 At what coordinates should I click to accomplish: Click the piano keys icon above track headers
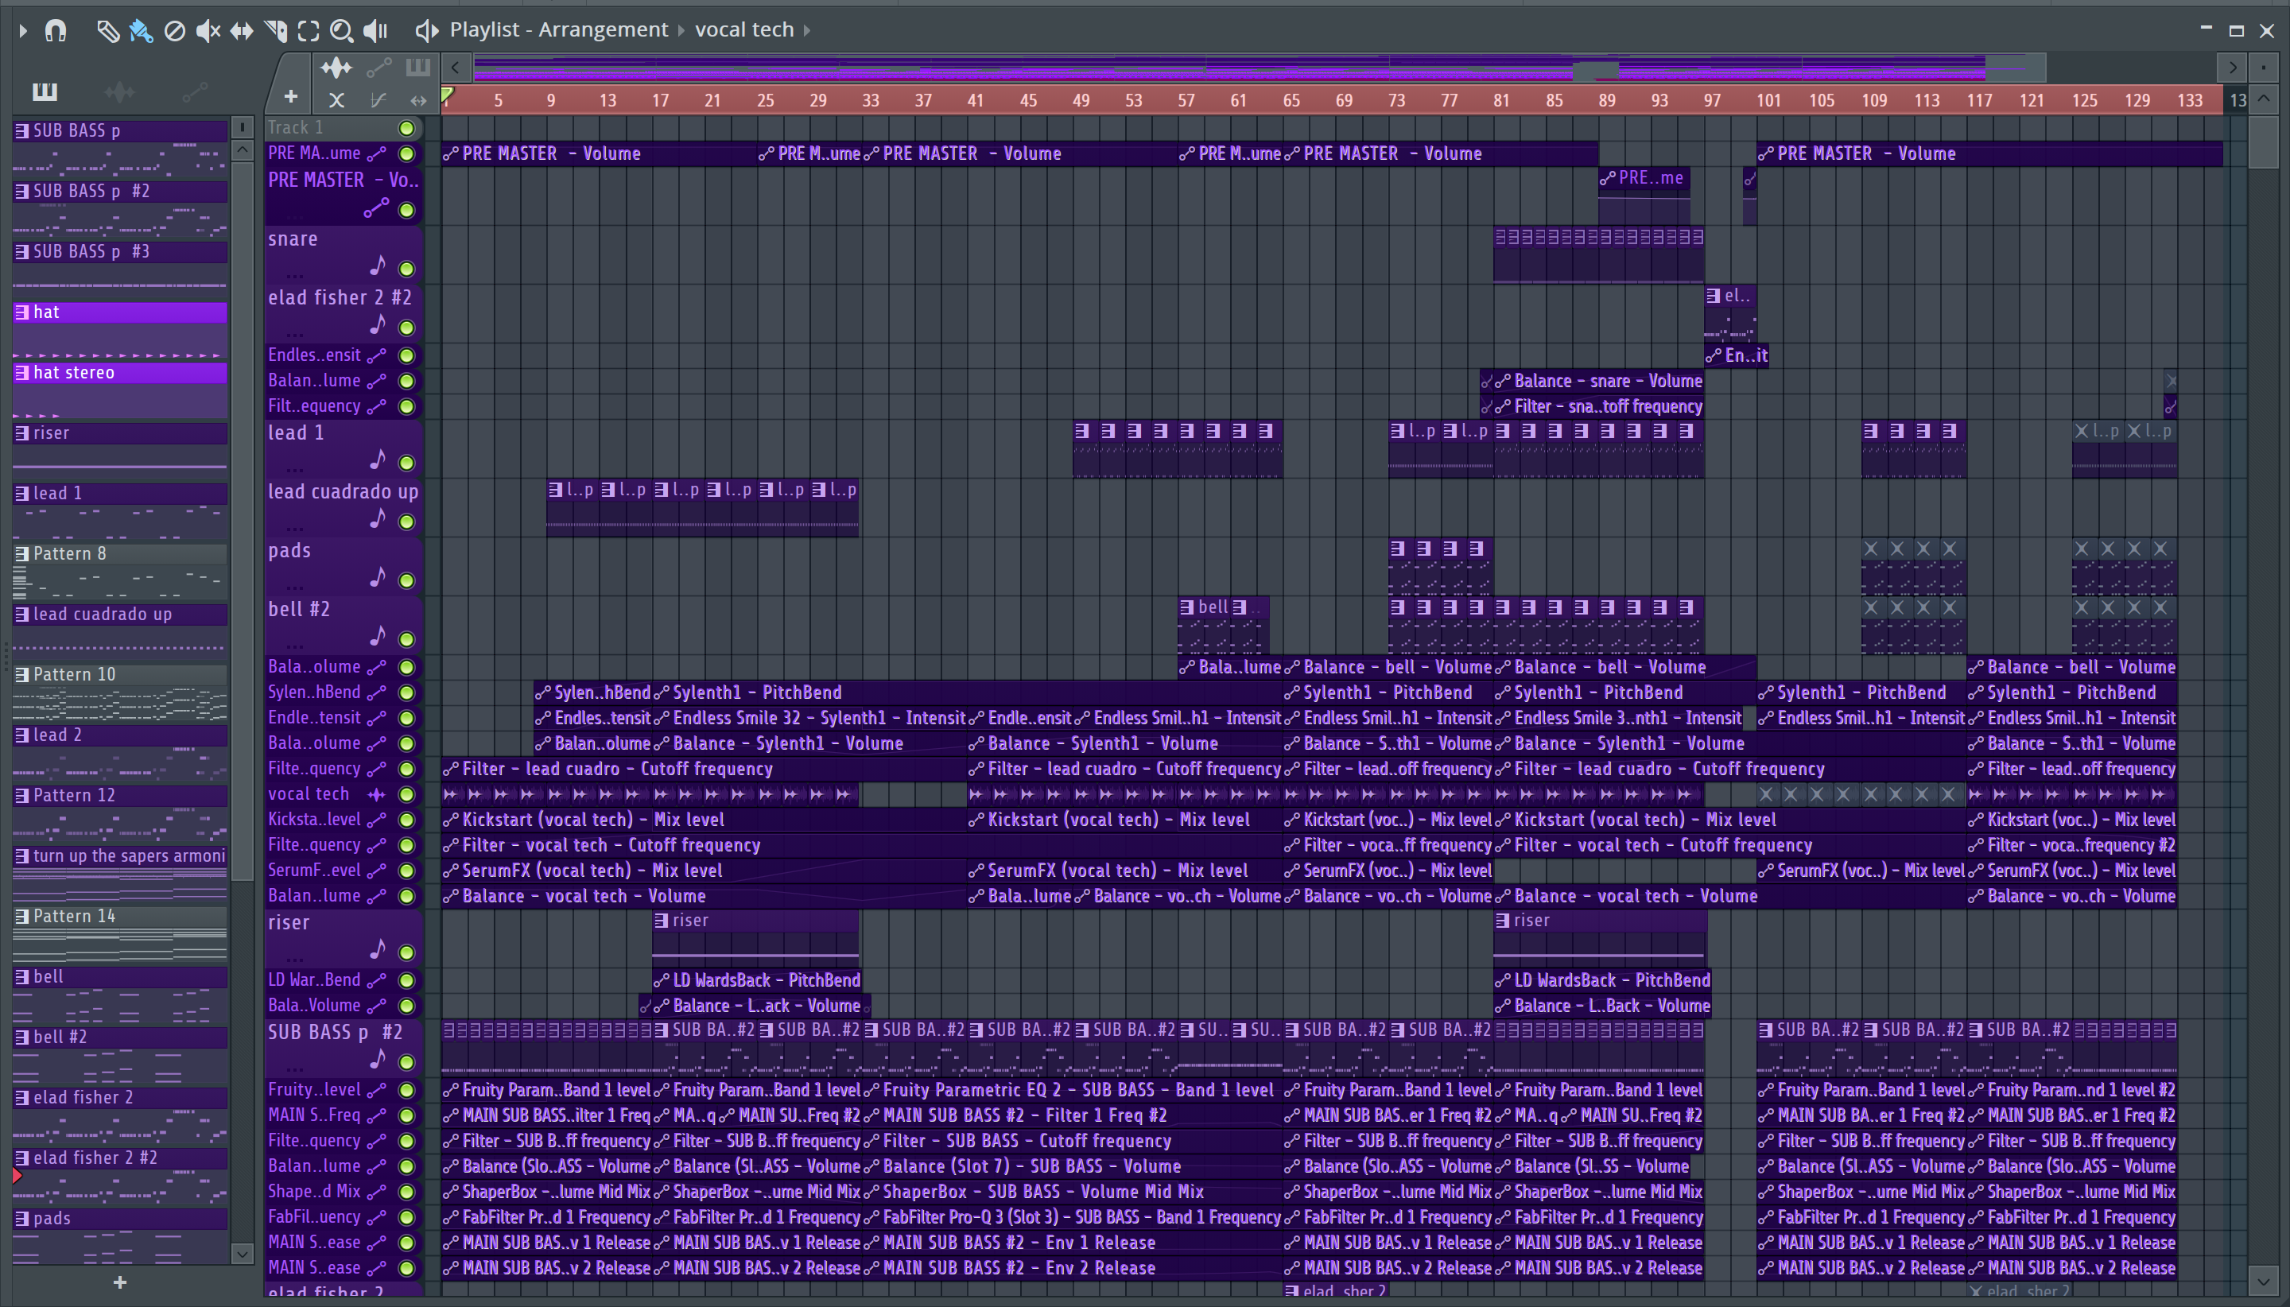click(x=418, y=68)
